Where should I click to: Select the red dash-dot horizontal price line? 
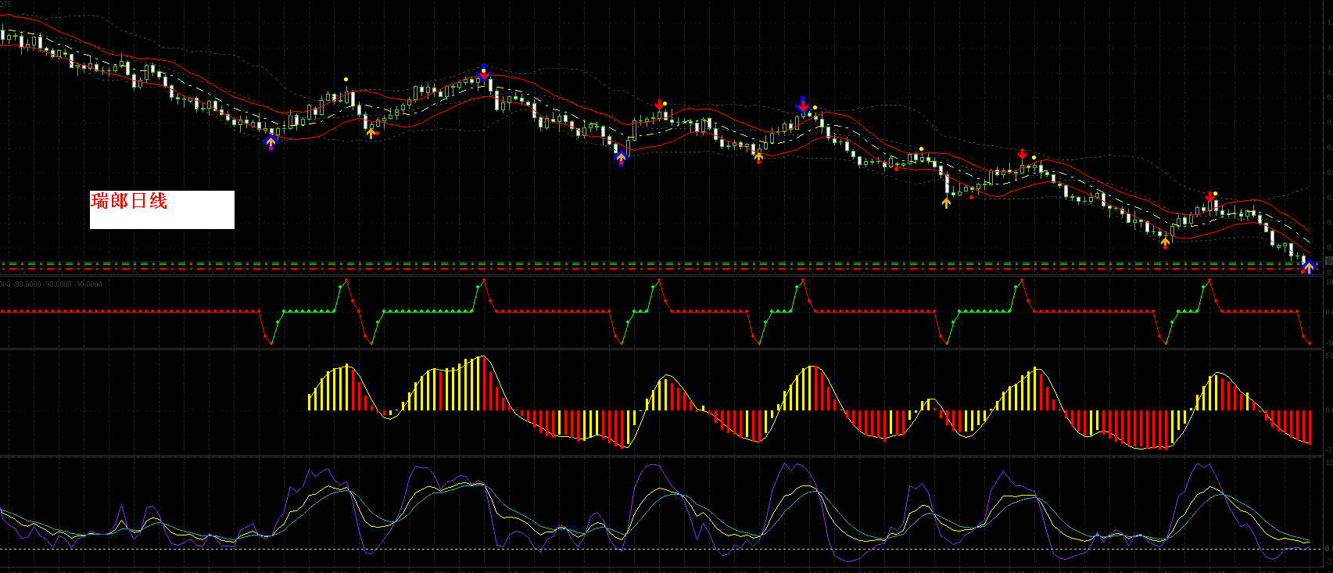pos(661,270)
